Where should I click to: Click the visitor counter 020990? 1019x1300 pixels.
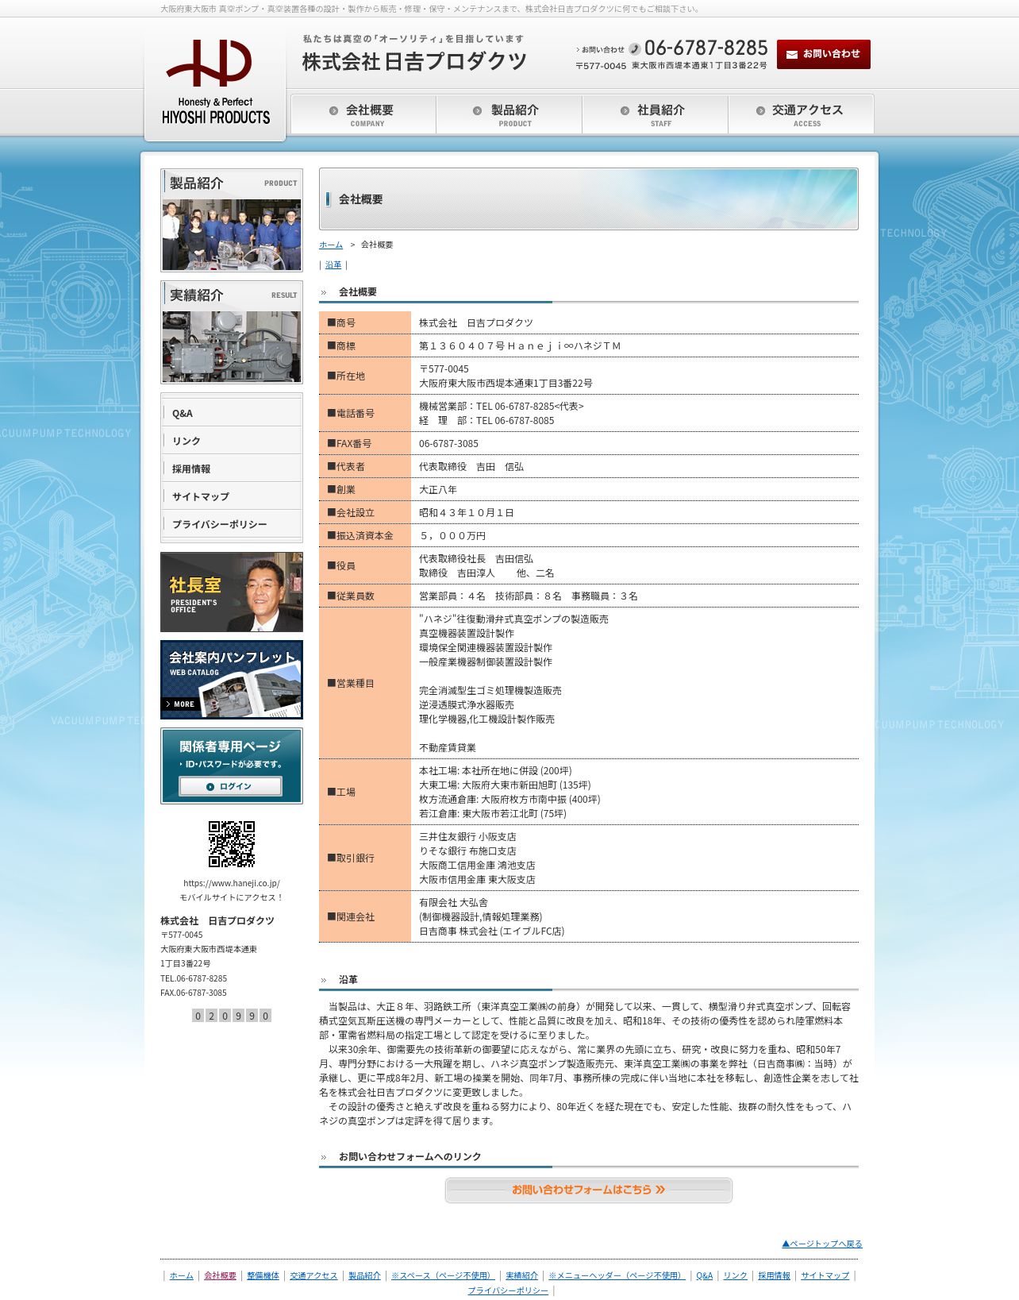tap(232, 1016)
